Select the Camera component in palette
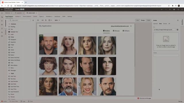 click(12, 52)
